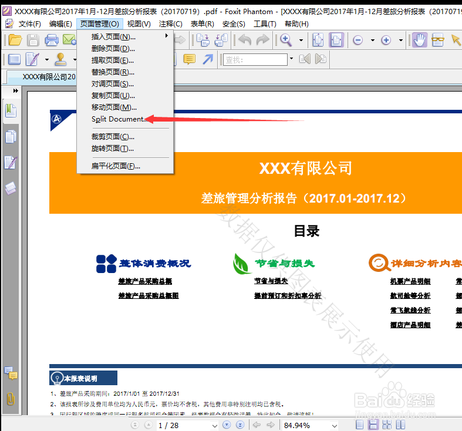Viewport: 462px width, 431px height.
Task: Open the Bookmarks panel
Action: [x=11, y=111]
